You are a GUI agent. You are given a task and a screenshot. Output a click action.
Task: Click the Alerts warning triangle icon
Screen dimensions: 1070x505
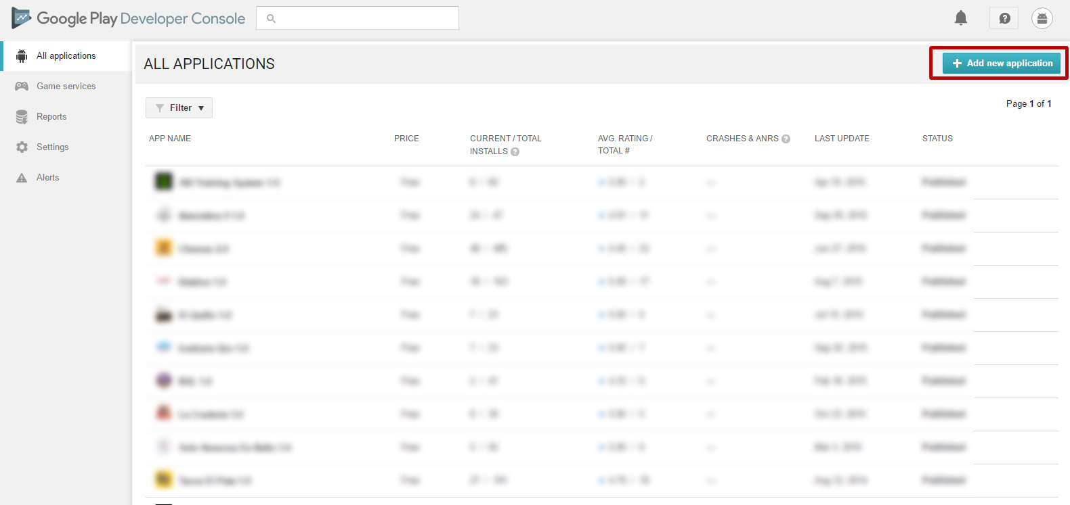[22, 178]
